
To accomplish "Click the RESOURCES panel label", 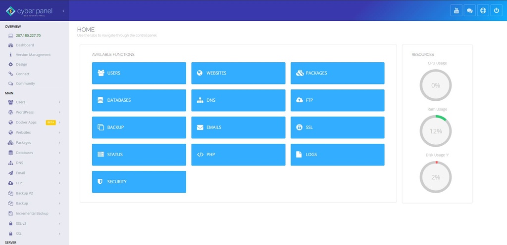I will (423, 54).
